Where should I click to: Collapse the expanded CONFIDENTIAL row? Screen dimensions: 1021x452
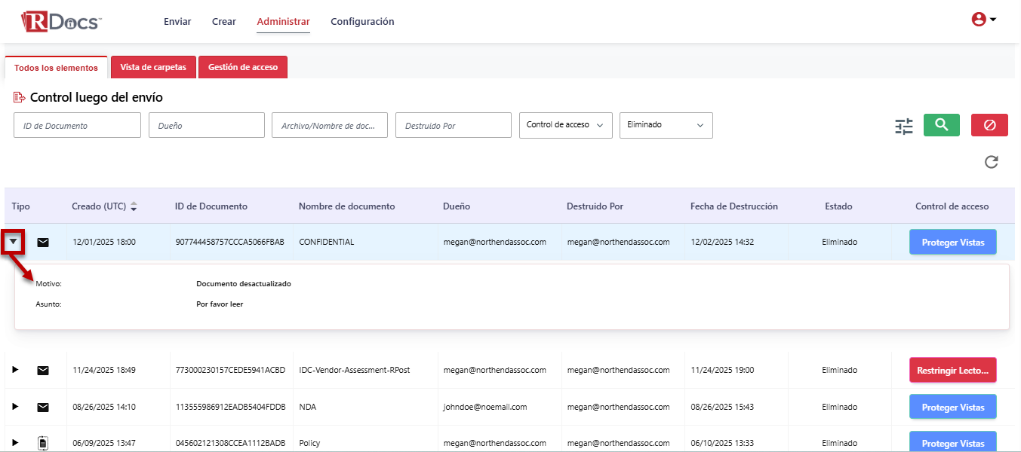pos(14,243)
